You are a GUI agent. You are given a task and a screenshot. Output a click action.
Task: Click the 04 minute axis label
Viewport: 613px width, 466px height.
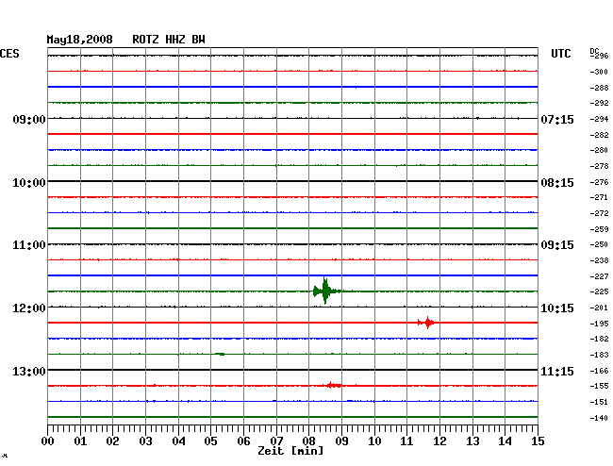click(178, 441)
